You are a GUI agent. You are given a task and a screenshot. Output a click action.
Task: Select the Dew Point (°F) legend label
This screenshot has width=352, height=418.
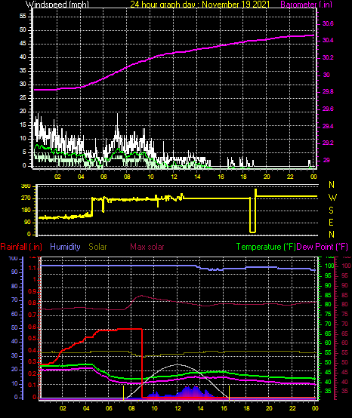click(323, 247)
